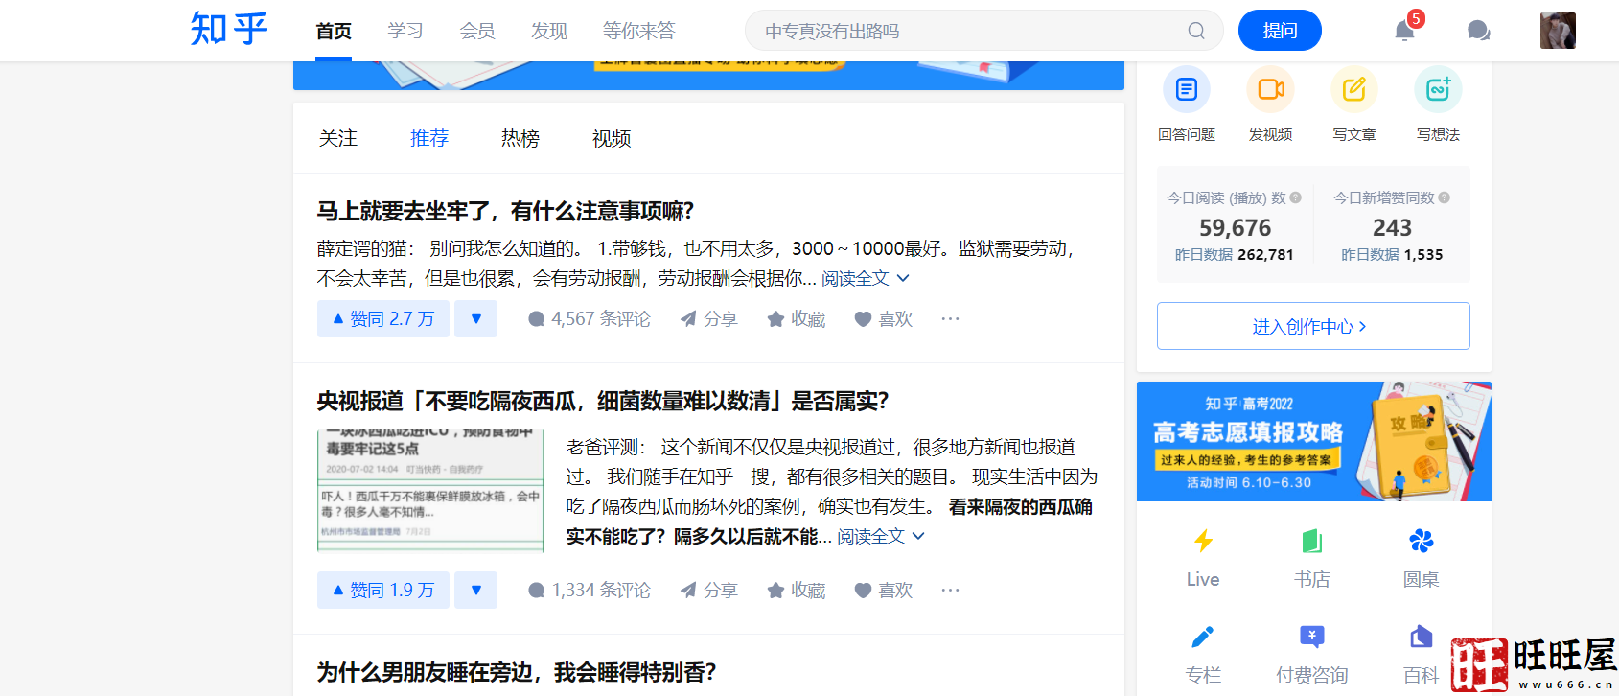Image resolution: width=1619 pixels, height=696 pixels.
Task: Expand 阅读全文 on the prison answer
Action: point(865,278)
